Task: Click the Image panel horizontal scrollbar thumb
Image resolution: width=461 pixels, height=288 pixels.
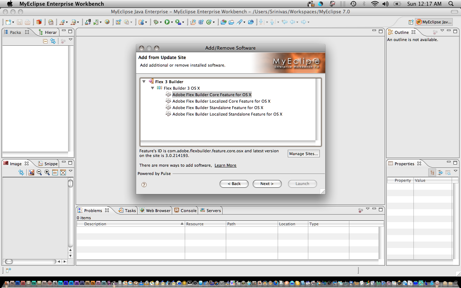Action: pyautogui.click(x=9, y=262)
